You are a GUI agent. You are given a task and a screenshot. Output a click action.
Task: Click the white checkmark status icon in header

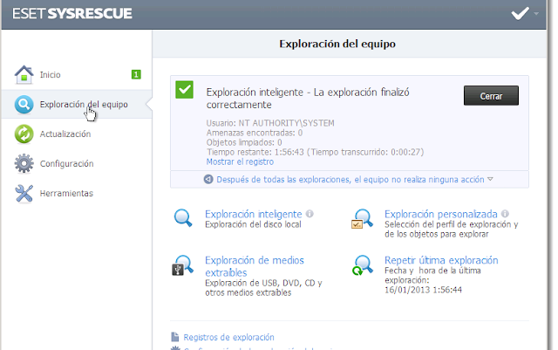(x=521, y=14)
